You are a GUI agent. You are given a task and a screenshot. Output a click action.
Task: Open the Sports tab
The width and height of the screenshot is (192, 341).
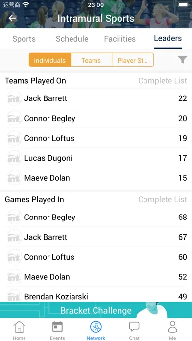(24, 39)
